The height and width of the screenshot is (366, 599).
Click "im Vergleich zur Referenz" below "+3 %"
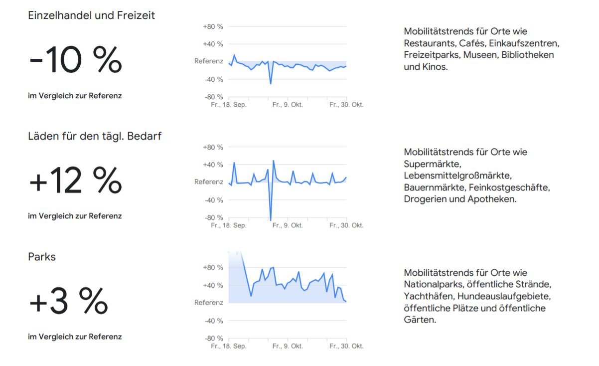(75, 337)
